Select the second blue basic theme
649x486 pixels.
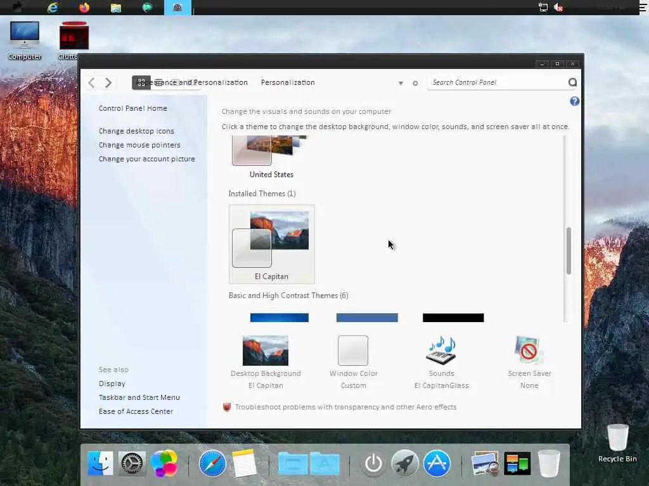(367, 318)
